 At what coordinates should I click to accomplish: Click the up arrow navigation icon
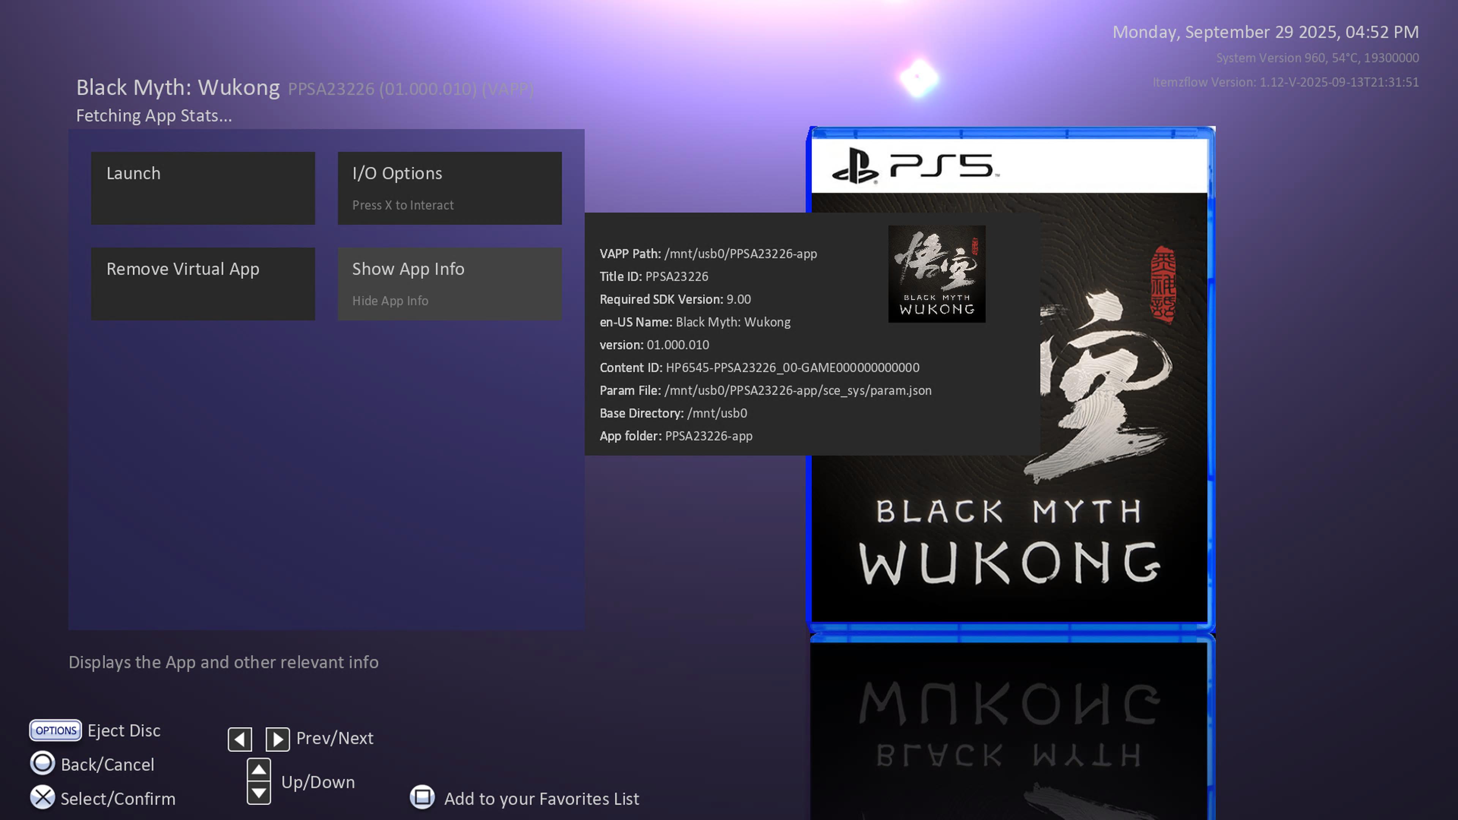coord(259,770)
